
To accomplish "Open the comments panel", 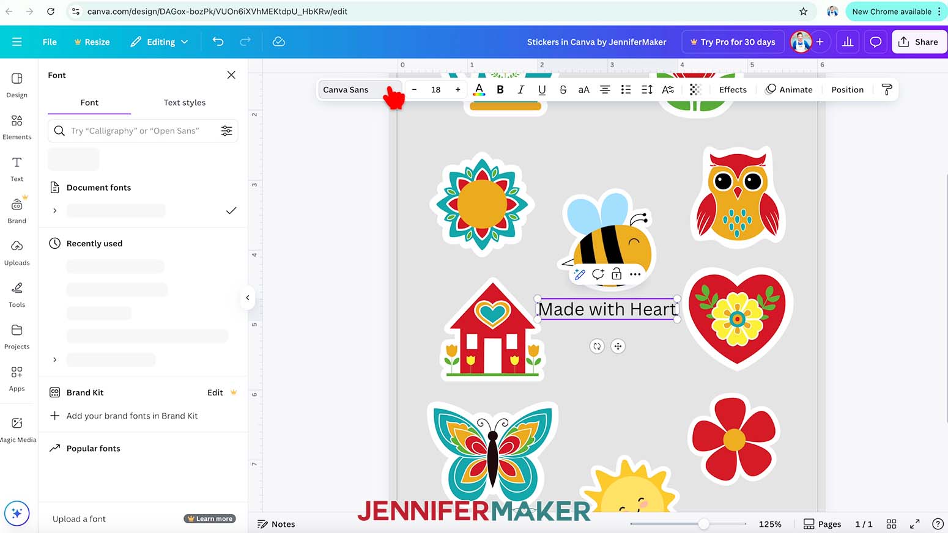I will pyautogui.click(x=876, y=42).
